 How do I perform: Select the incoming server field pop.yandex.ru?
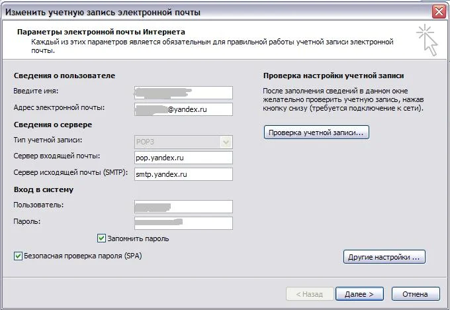[x=183, y=158]
